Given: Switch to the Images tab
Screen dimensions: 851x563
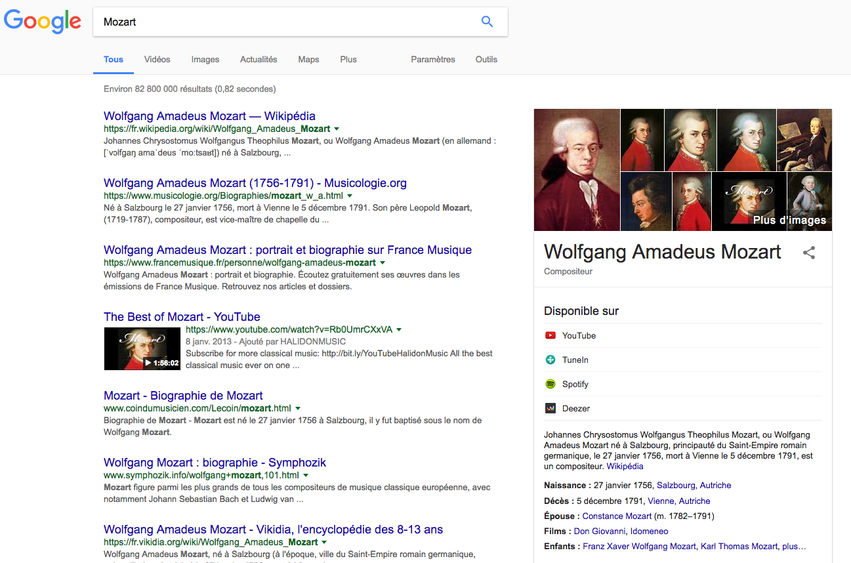Looking at the screenshot, I should coord(205,59).
